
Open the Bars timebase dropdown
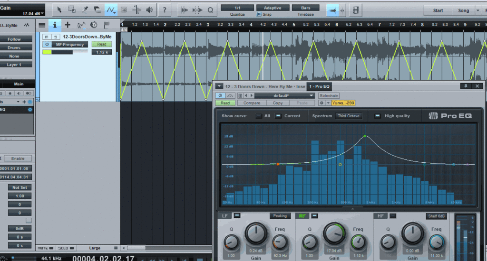306,8
